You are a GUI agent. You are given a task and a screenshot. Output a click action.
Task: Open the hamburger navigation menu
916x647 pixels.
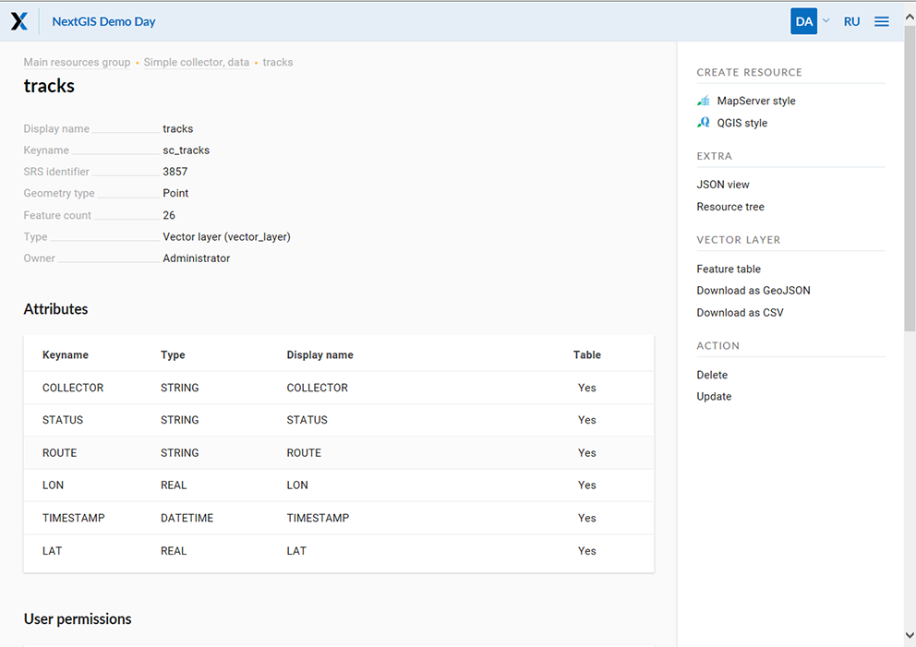[x=881, y=20]
